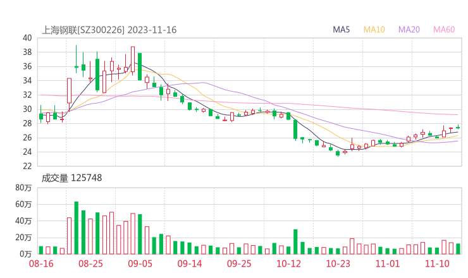Click the lowest green candlestick near 23.5
This screenshot has width=468, height=278.
(338, 154)
